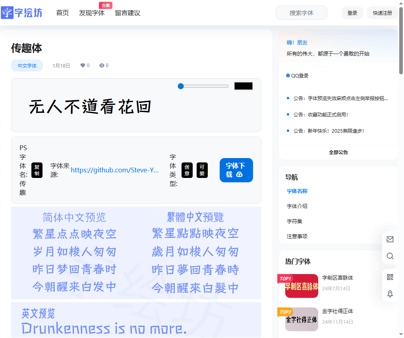This screenshot has width=404, height=338.
Task: Open 全部公告 to see all announcements
Action: point(338,152)
